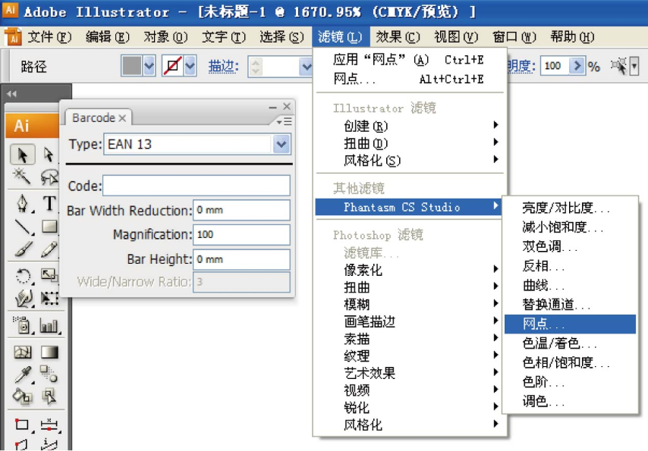
Task: Open the 编辑(E) menu
Action: (x=108, y=36)
